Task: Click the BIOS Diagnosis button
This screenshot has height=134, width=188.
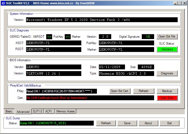Action: pyautogui.click(x=167, y=74)
